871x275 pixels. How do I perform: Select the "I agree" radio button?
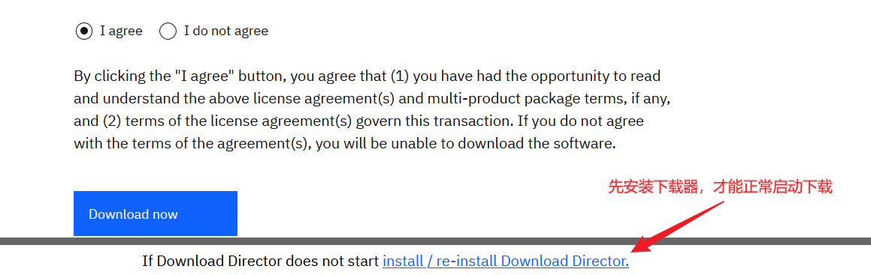[84, 31]
